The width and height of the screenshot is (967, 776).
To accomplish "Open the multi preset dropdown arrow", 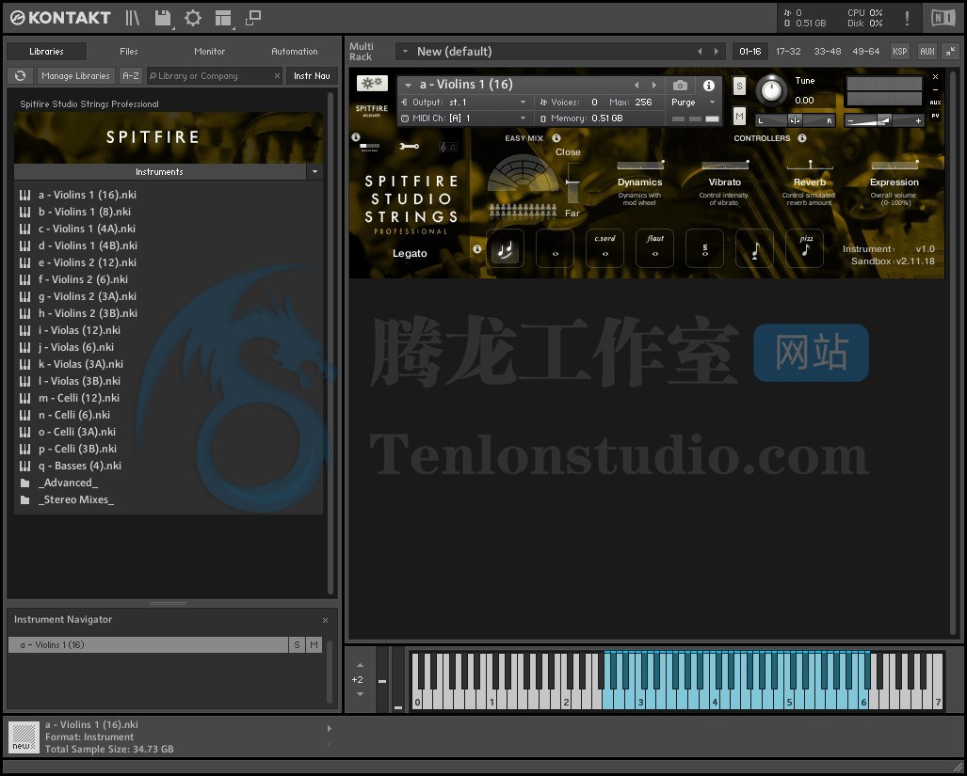I will [x=405, y=52].
